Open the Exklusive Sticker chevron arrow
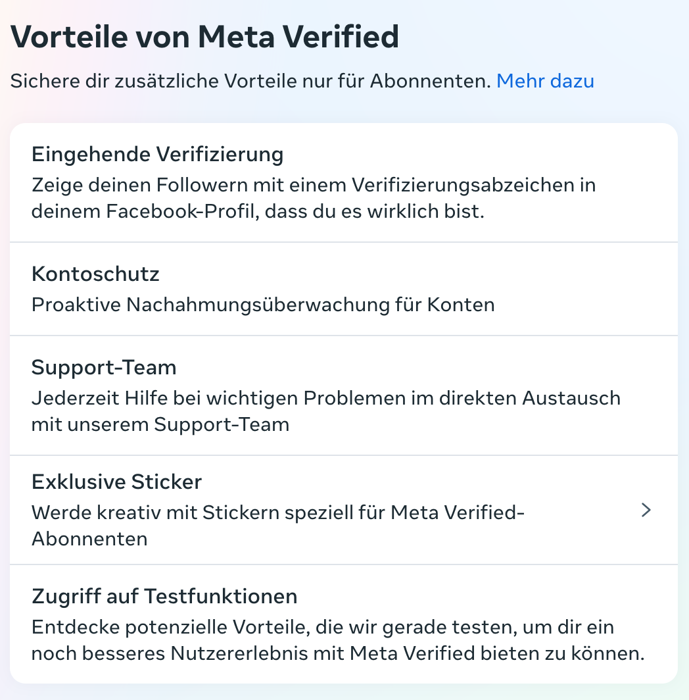 coord(646,510)
